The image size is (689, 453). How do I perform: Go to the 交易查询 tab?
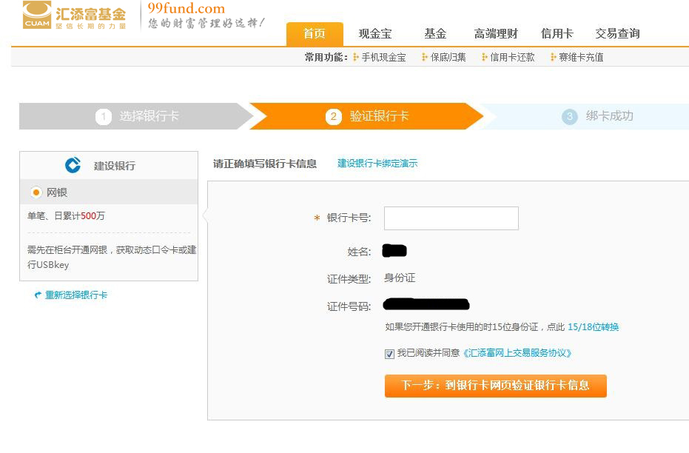tap(617, 34)
